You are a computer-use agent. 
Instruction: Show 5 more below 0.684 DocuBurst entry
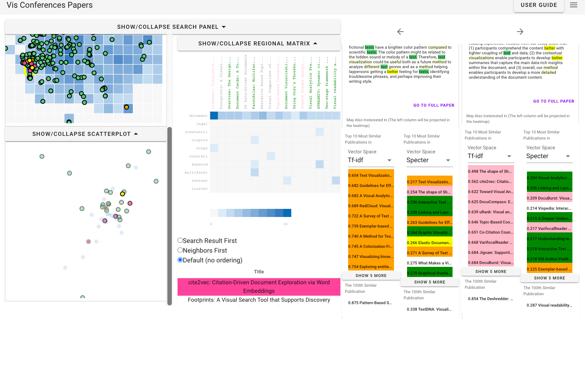click(491, 272)
